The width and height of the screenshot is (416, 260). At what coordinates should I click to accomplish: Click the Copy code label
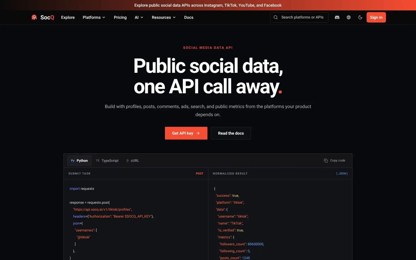(x=338, y=161)
